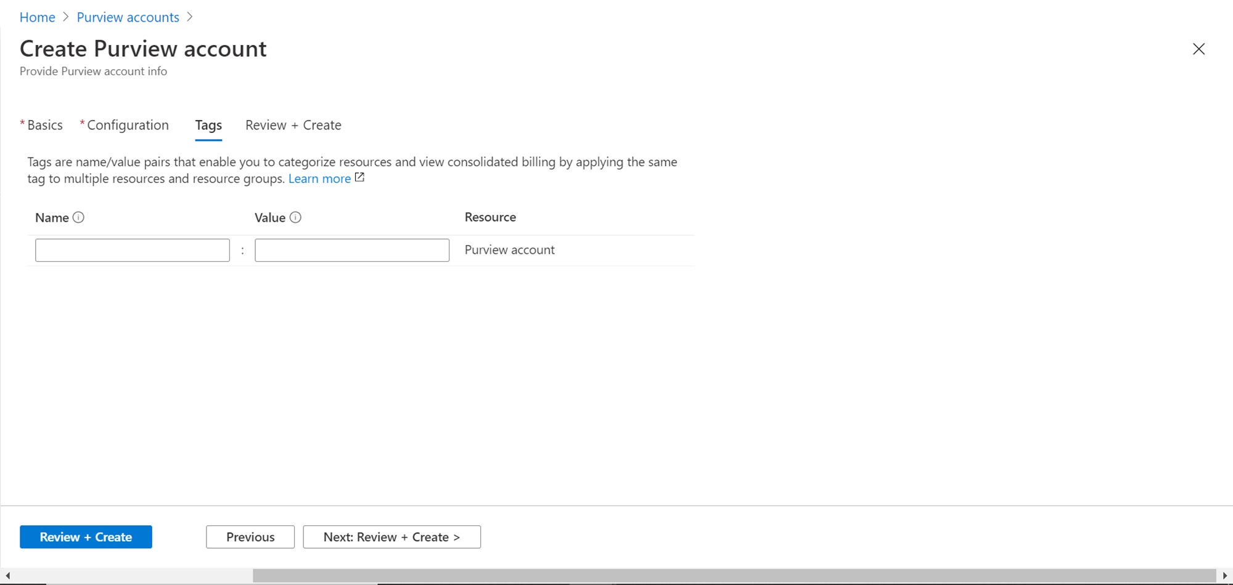The height and width of the screenshot is (585, 1233).
Task: Click the Value column info icon
Action: coord(295,217)
